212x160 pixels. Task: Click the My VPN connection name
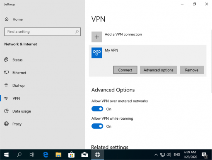click(111, 50)
